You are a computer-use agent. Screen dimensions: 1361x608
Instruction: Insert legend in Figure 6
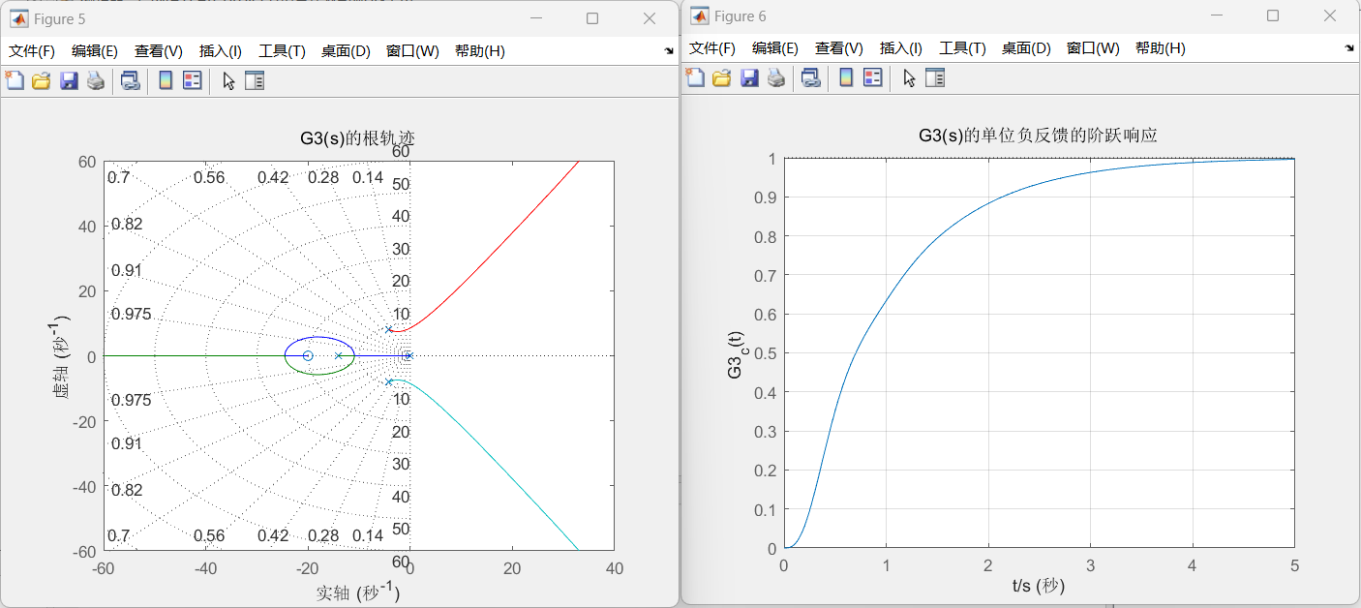pos(873,77)
